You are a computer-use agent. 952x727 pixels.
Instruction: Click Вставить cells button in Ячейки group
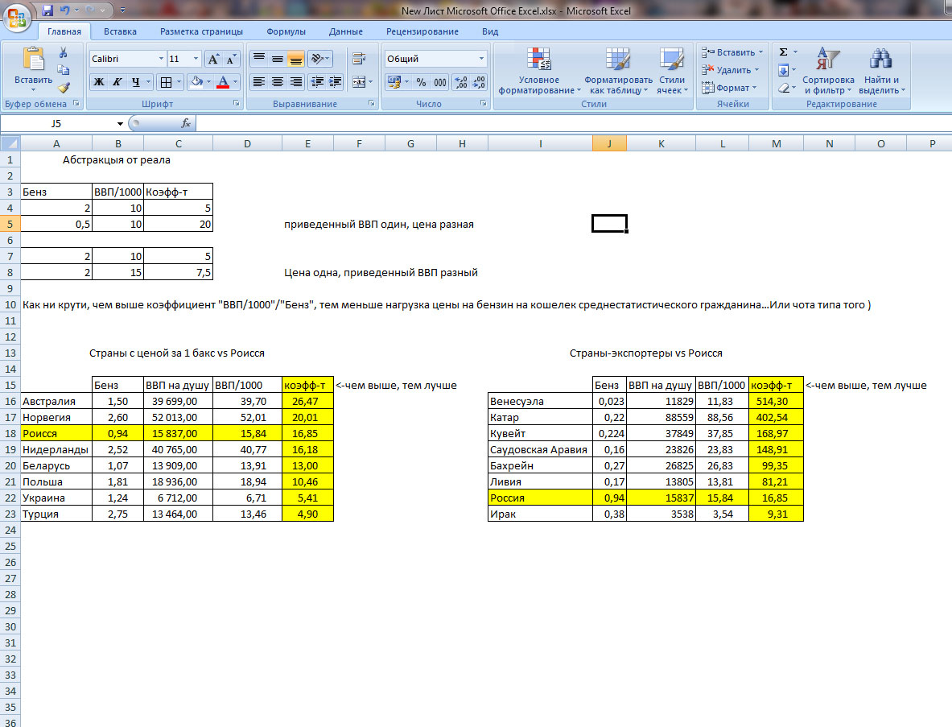tap(732, 52)
